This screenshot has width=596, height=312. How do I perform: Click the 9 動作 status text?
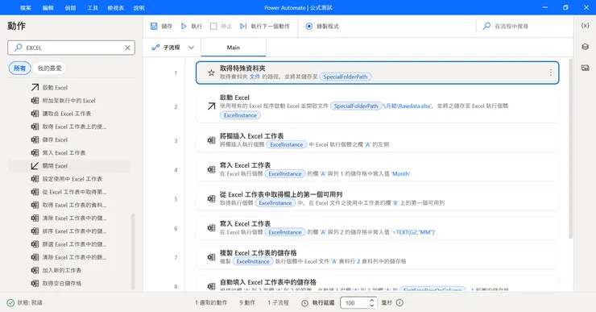point(247,303)
